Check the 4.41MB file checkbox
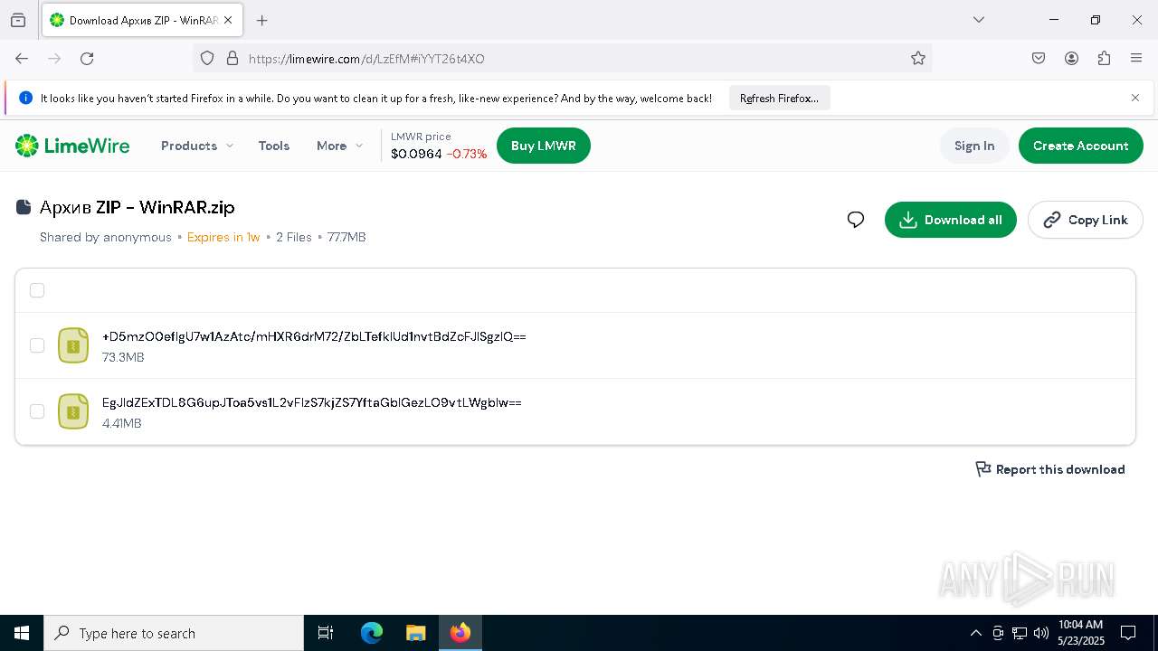Screen dimensions: 1158x651 [37, 411]
